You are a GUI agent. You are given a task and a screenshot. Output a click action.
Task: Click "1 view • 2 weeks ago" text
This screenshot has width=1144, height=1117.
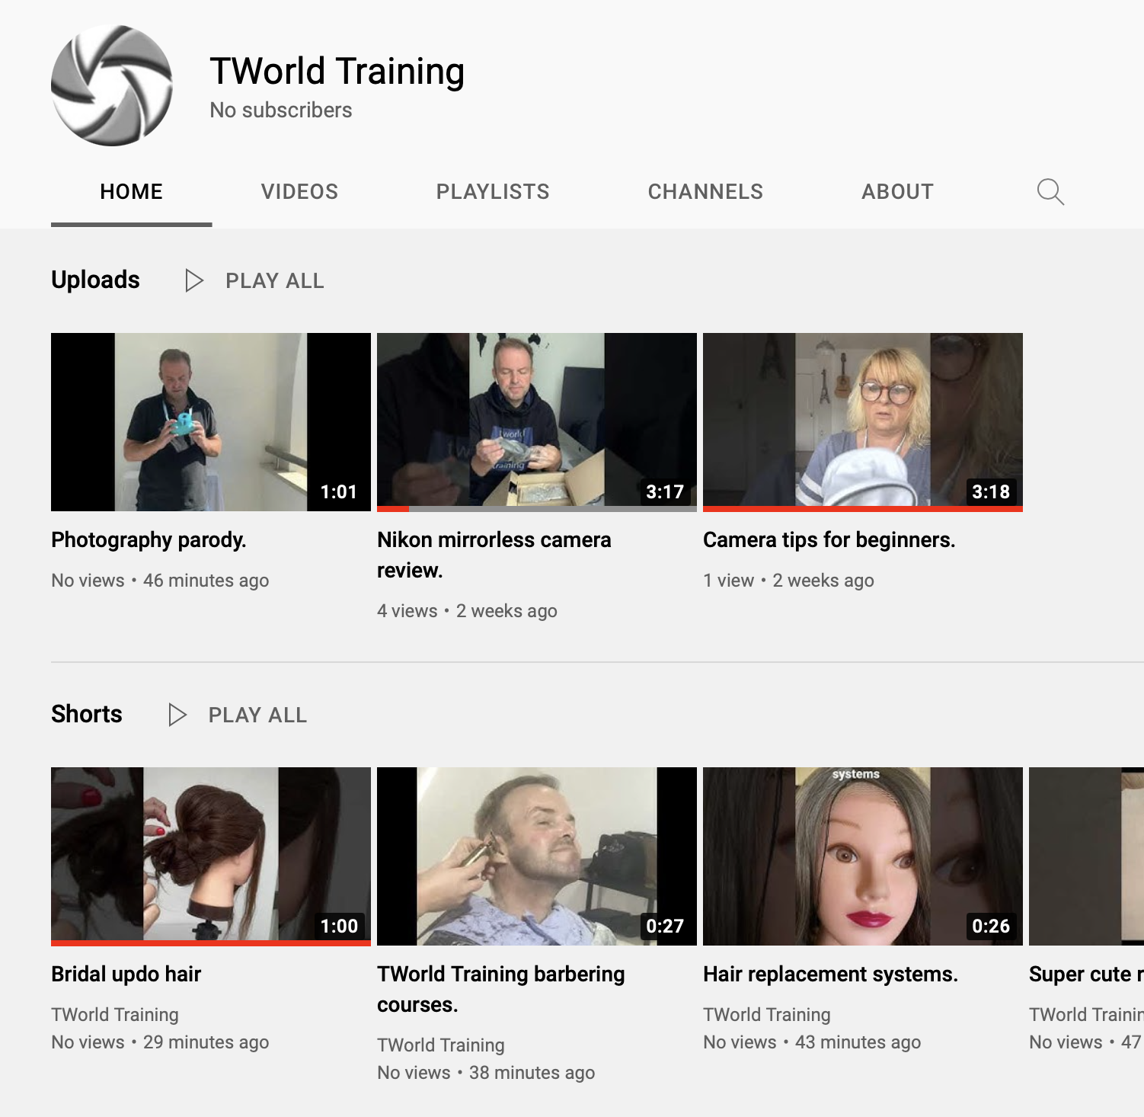(788, 581)
